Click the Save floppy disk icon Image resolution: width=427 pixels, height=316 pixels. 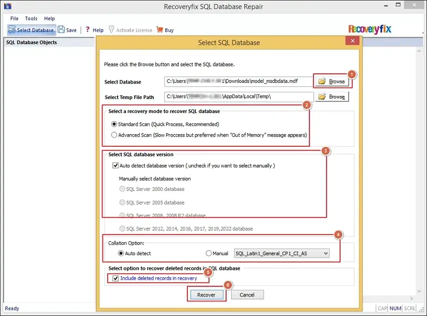[x=61, y=30]
